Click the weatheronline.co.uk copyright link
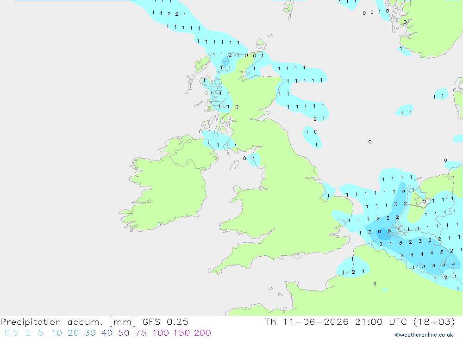The width and height of the screenshot is (463, 339). (424, 335)
